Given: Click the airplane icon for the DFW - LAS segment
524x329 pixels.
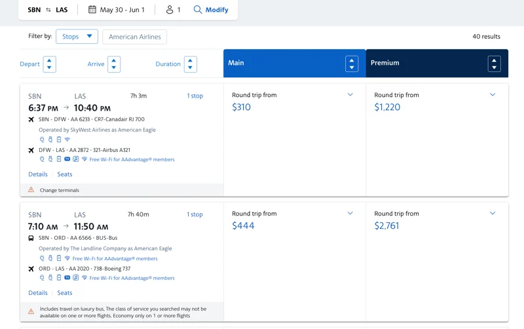Looking at the screenshot, I should [x=31, y=150].
